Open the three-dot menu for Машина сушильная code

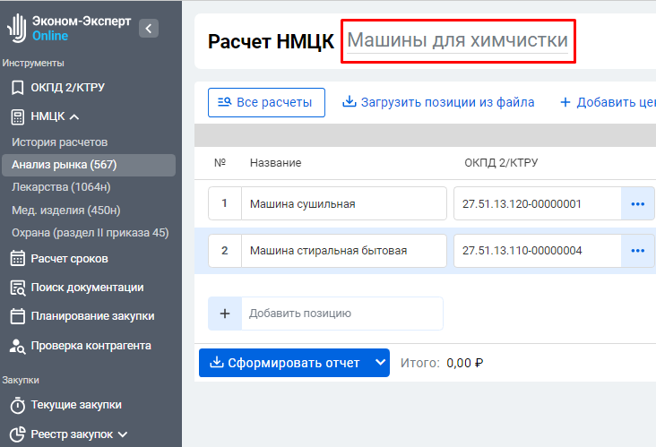coord(637,203)
